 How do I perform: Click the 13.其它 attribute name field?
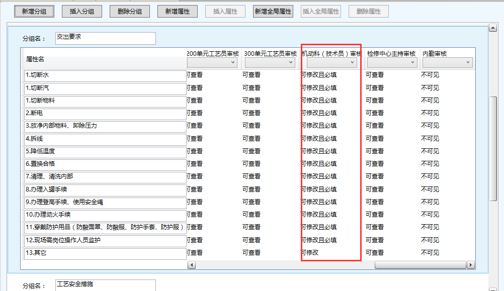click(x=105, y=253)
